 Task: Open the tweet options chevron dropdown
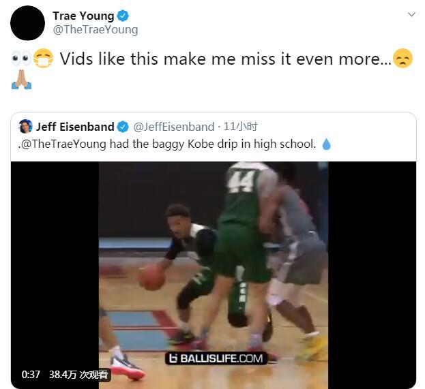tap(411, 14)
